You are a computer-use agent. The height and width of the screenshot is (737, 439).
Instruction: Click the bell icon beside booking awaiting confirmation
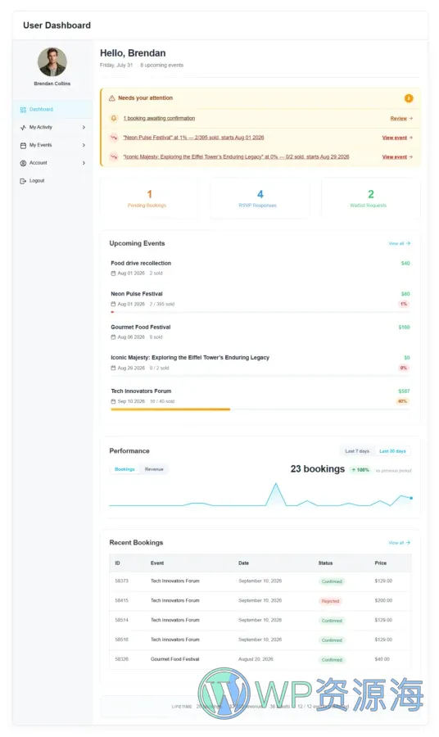coord(114,119)
